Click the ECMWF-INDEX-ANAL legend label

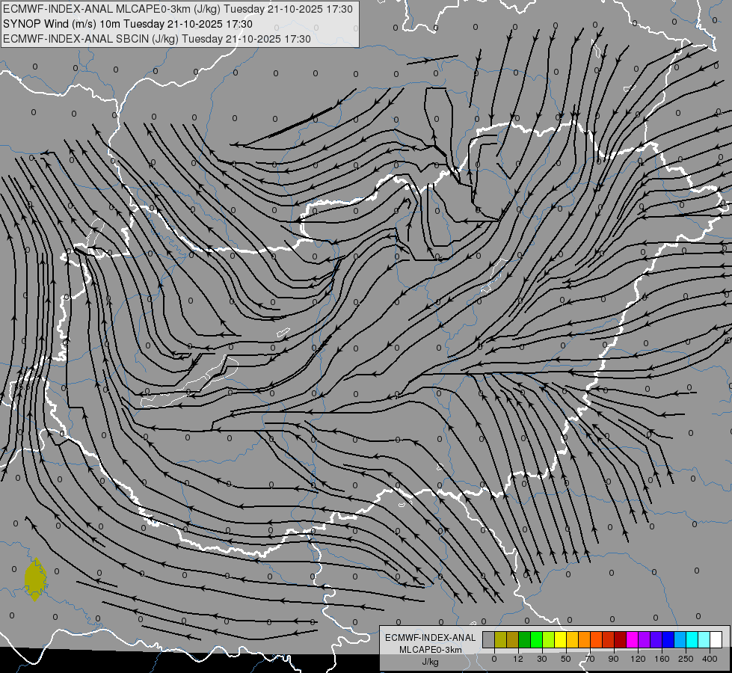(x=430, y=638)
